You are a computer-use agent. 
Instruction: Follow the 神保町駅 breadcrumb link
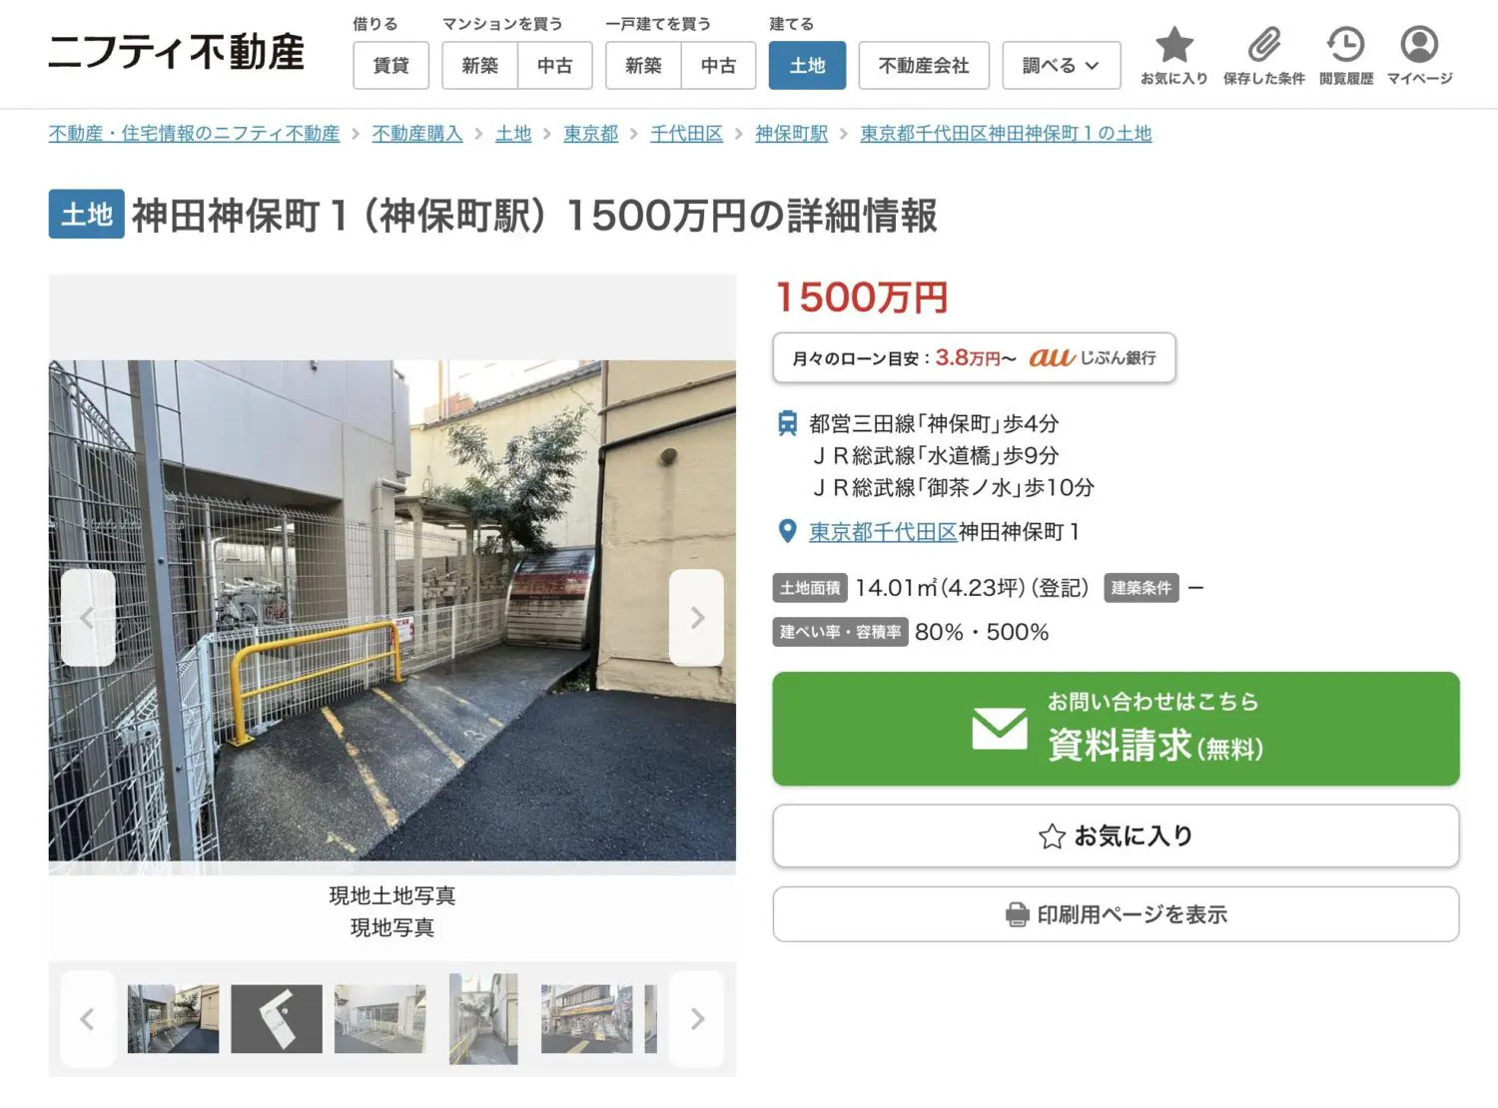click(x=791, y=134)
